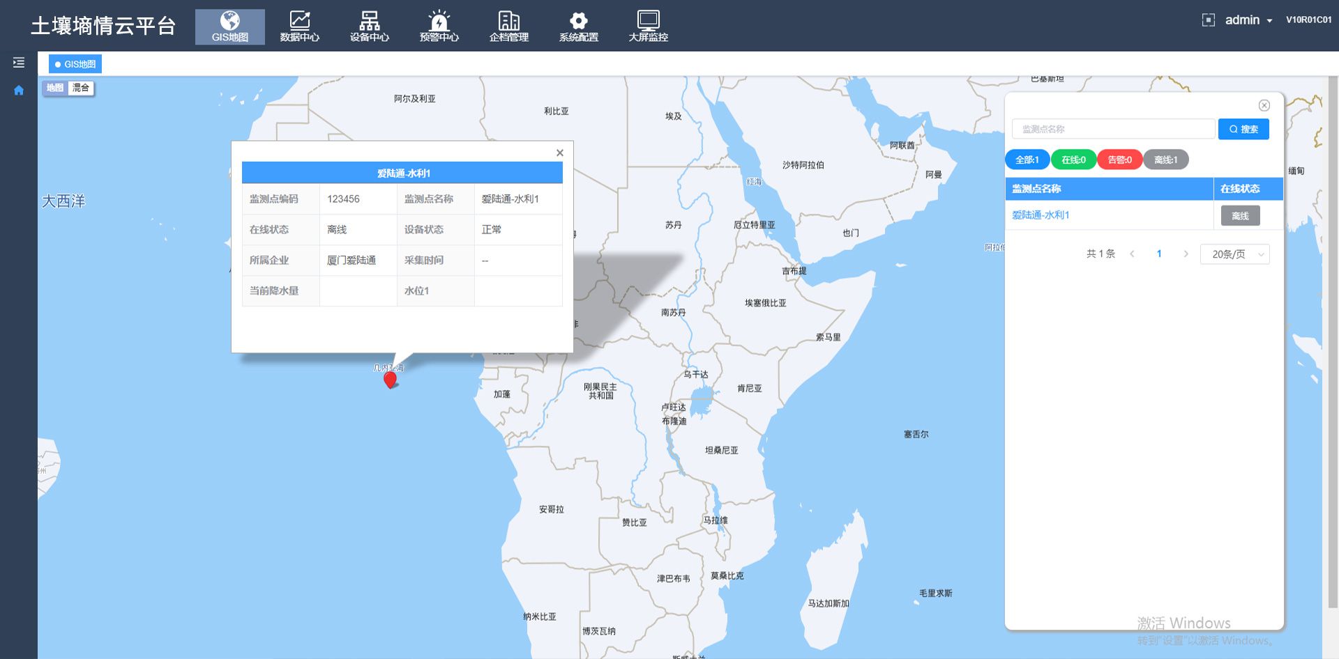
Task: Click the home icon in left sidebar
Action: [x=19, y=91]
